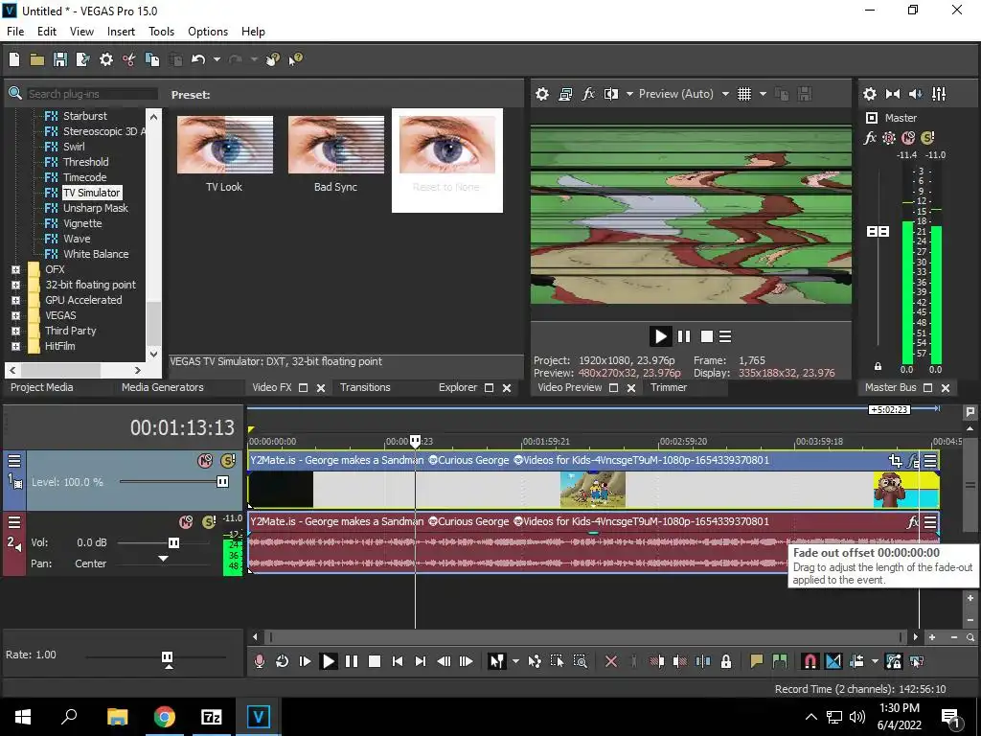This screenshot has width=981, height=736.
Task: Switch to Project Media tab
Action: tap(42, 387)
